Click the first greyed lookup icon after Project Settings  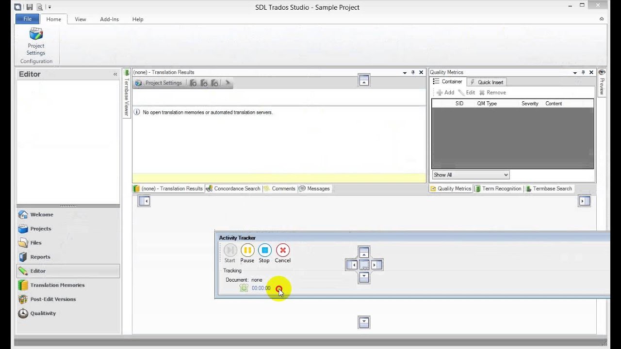193,83
